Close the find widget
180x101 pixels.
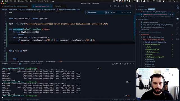pyautogui.click(x=130, y=13)
